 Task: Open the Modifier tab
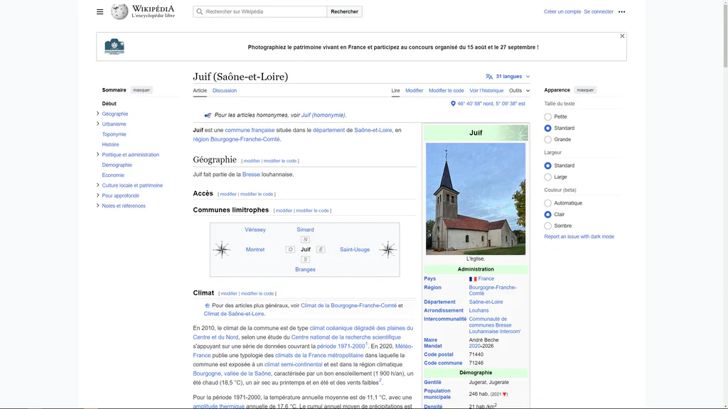pos(414,90)
